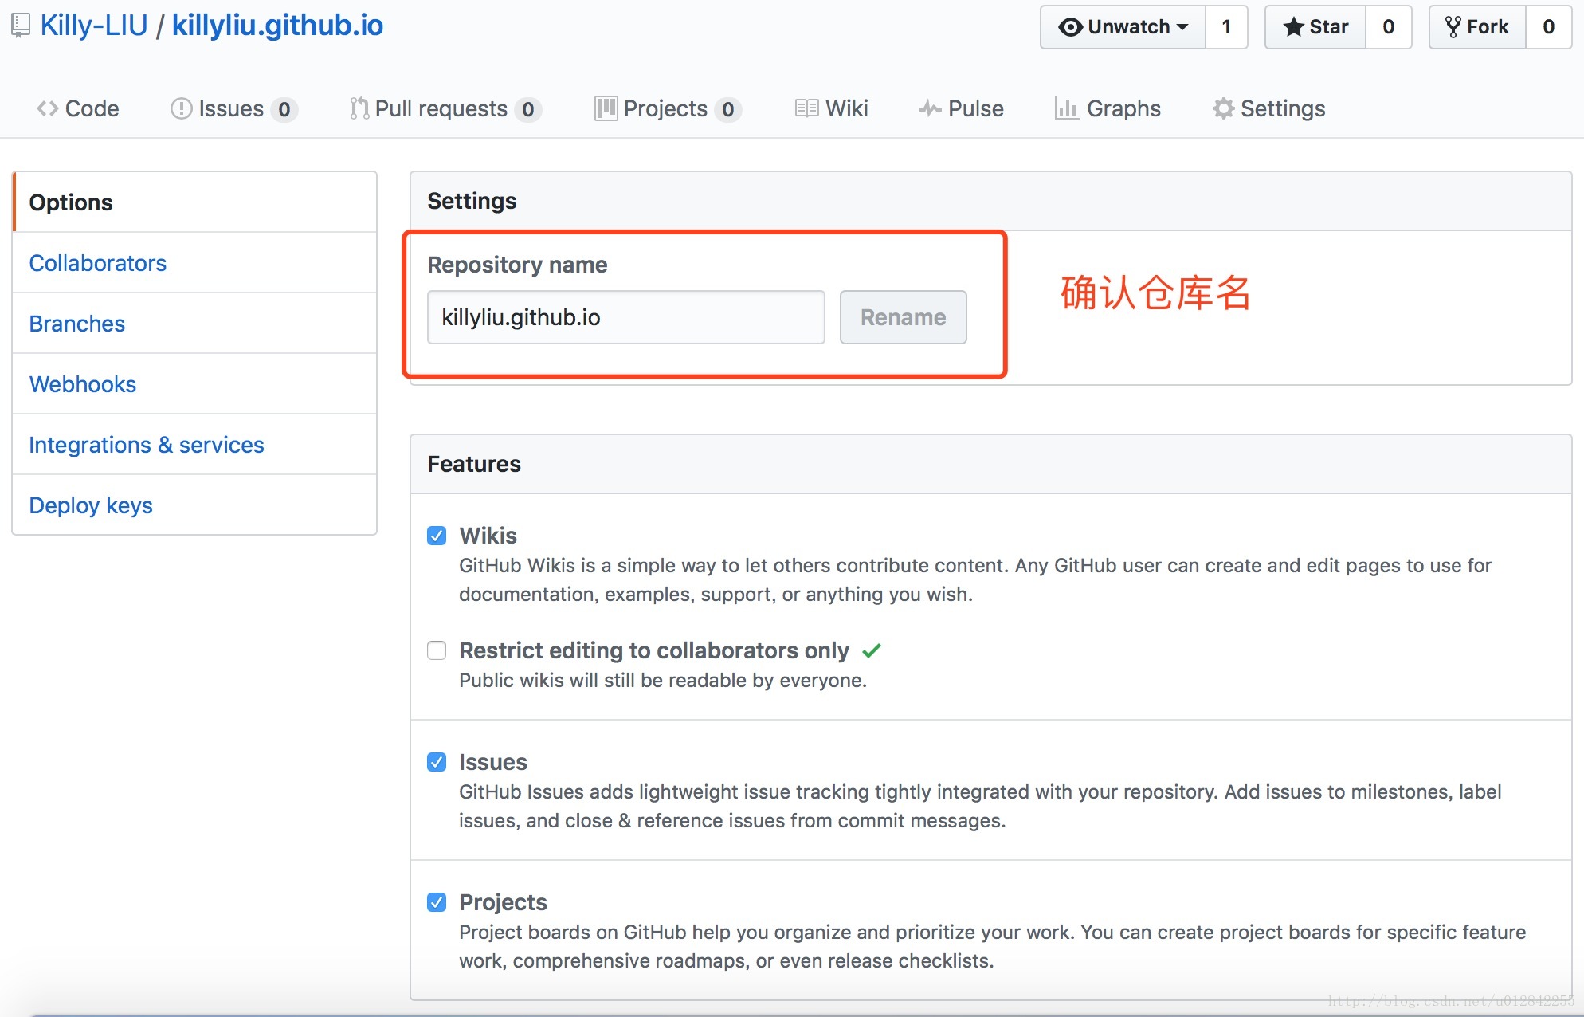Uncheck the Issues feature checkbox
Image resolution: width=1584 pixels, height=1017 pixels.
[437, 762]
